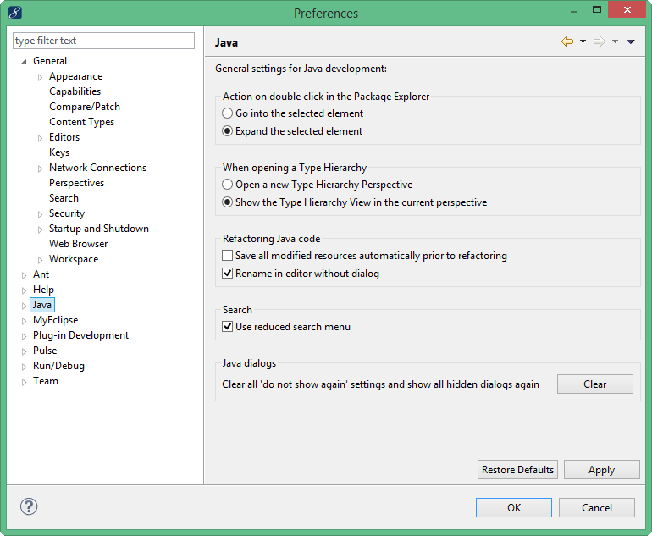The height and width of the screenshot is (536, 652).
Task: Expand the MyEclipse node
Action: (x=24, y=321)
